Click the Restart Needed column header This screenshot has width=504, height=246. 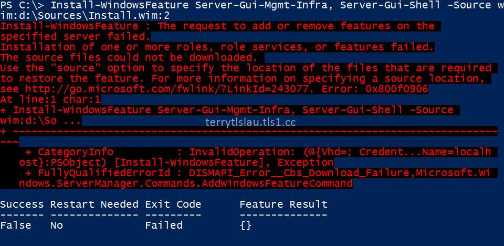click(x=94, y=204)
